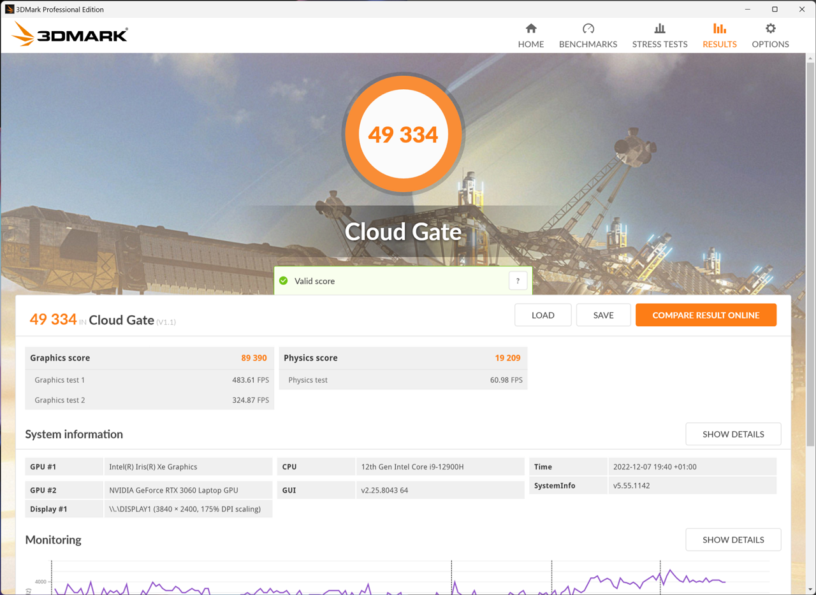Open Options via the gear icon
This screenshot has height=595, width=816.
pos(770,29)
